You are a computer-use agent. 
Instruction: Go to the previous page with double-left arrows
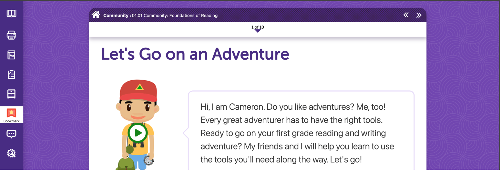coord(406,15)
